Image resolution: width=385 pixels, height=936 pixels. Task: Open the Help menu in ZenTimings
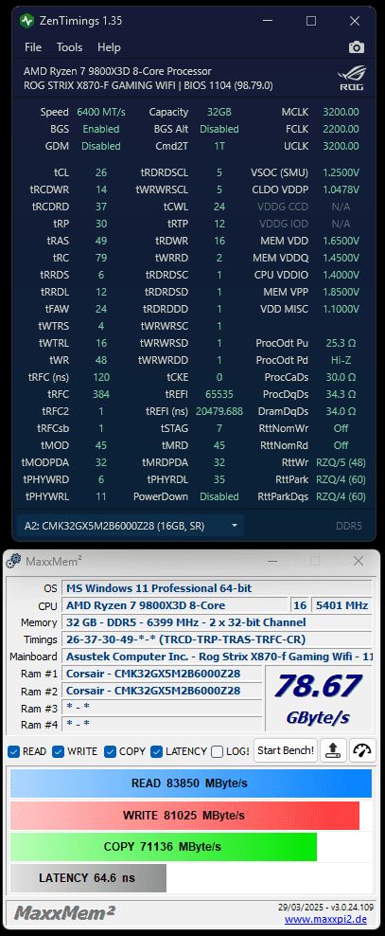tap(109, 47)
